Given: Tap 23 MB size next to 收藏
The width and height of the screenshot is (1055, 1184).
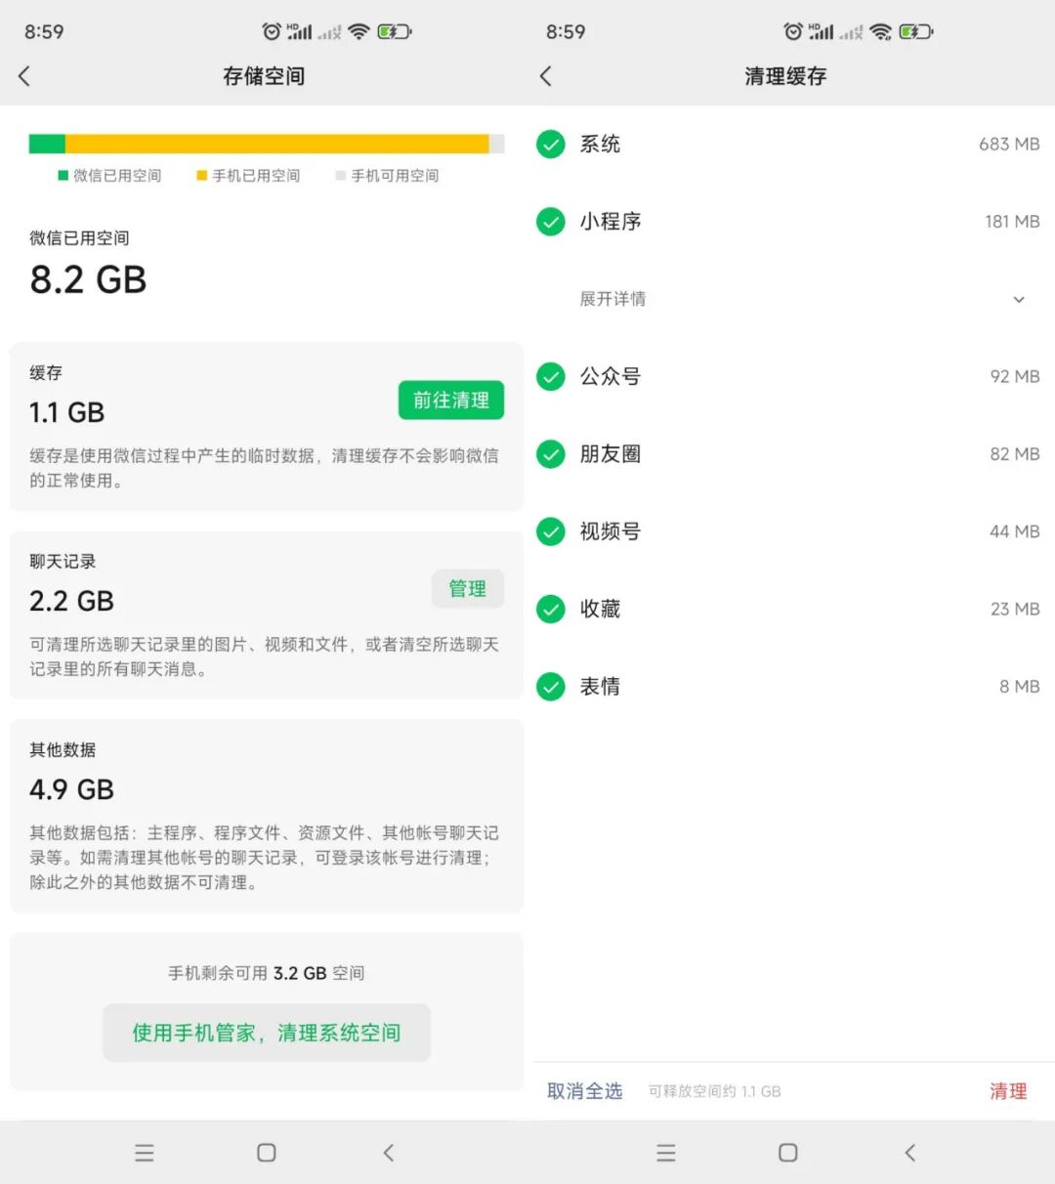Looking at the screenshot, I should pos(1015,609).
